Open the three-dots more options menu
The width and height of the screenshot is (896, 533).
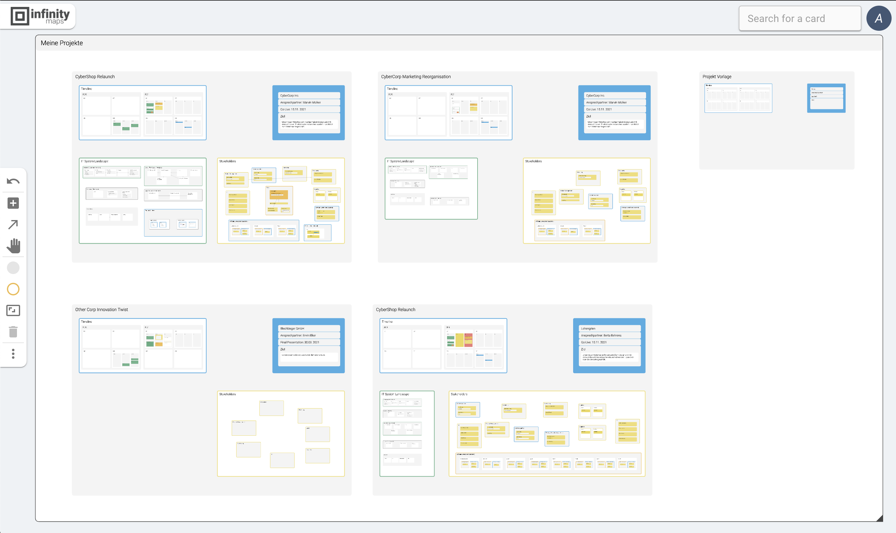coord(13,354)
